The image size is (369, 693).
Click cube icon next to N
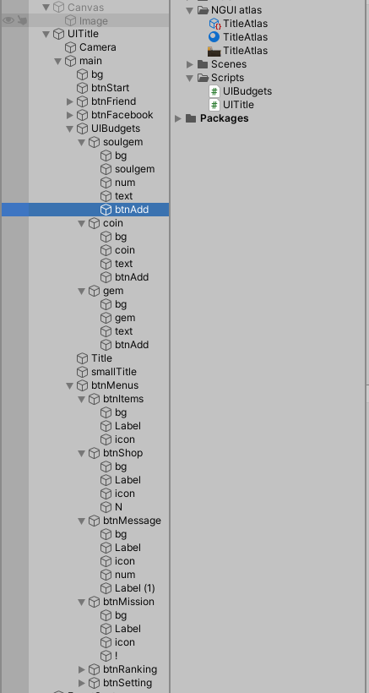point(106,507)
